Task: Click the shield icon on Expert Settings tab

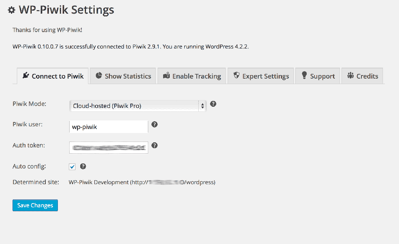Action: pos(236,76)
